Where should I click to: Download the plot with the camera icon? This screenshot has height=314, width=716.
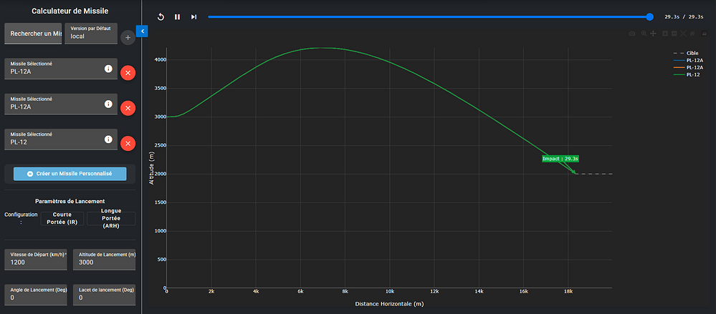[631, 34]
